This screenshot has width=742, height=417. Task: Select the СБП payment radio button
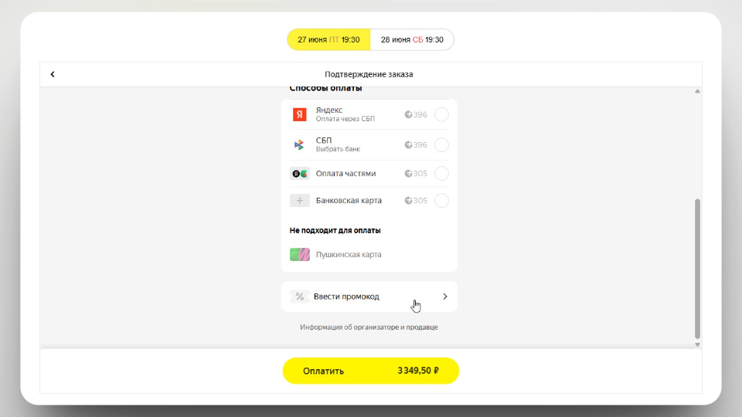441,144
